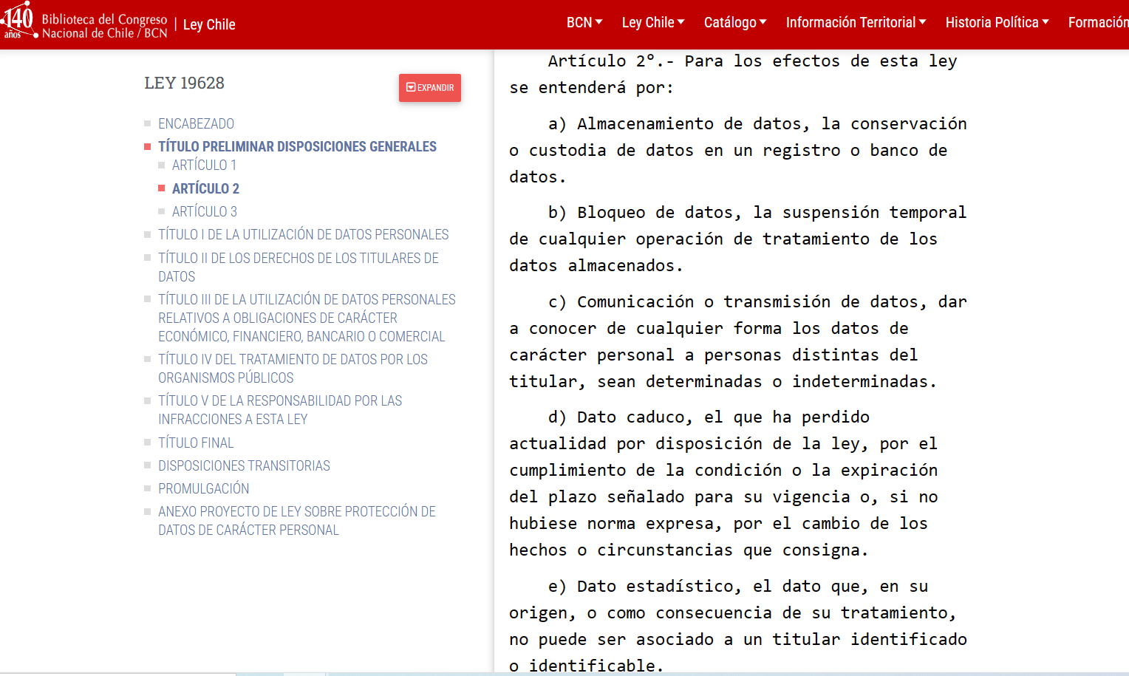This screenshot has width=1129, height=676.
Task: Open Información Territorial dropdown menu
Action: tap(856, 23)
